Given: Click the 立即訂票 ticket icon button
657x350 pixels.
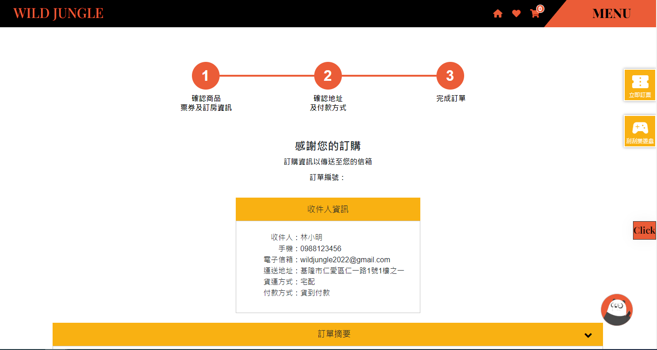Looking at the screenshot, I should pyautogui.click(x=640, y=85).
